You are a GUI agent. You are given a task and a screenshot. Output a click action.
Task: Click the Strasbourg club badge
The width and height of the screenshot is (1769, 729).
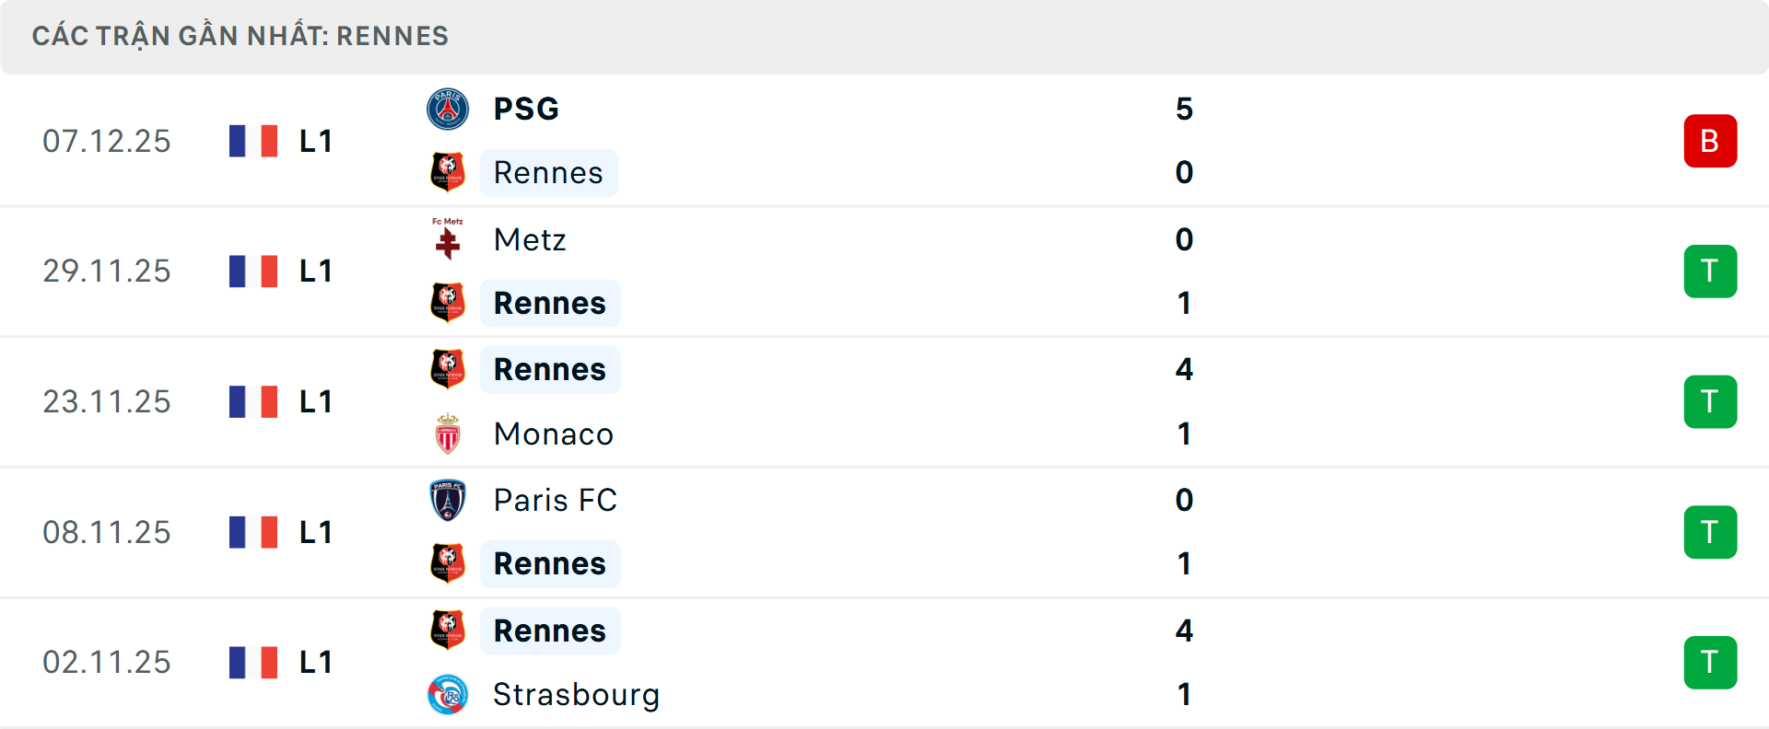[448, 695]
